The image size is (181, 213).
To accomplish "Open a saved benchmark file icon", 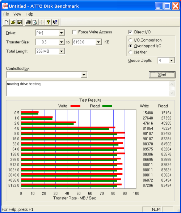I will coord(13,22).
